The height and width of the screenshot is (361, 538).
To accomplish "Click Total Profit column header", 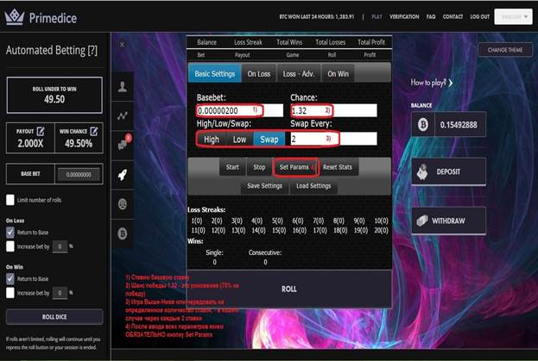I will (x=371, y=42).
